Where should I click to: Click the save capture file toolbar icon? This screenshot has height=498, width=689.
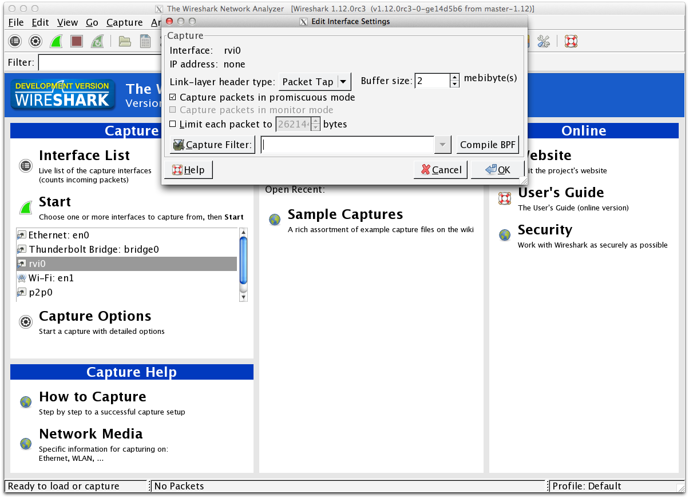coord(145,41)
